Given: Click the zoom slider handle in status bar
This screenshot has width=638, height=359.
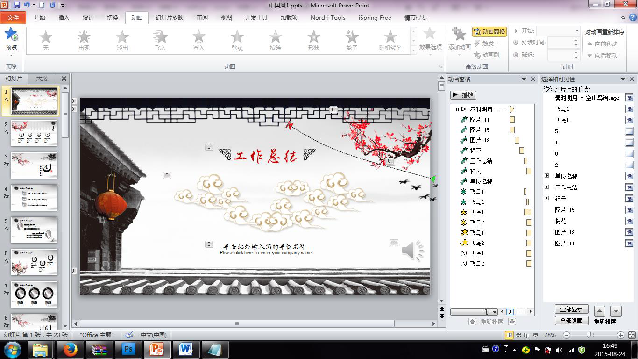Looking at the screenshot, I should (589, 335).
